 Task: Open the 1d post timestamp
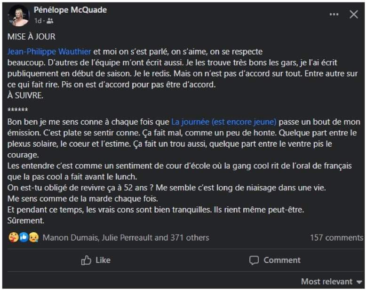tap(38, 21)
